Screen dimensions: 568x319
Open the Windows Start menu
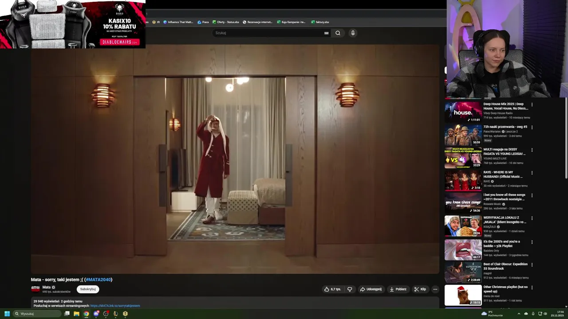click(7, 314)
